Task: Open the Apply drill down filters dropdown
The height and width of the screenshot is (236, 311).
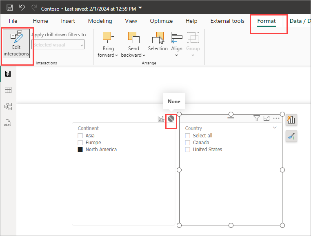Action: click(x=58, y=44)
